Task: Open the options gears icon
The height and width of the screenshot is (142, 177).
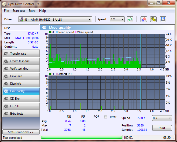Action: coord(153,19)
